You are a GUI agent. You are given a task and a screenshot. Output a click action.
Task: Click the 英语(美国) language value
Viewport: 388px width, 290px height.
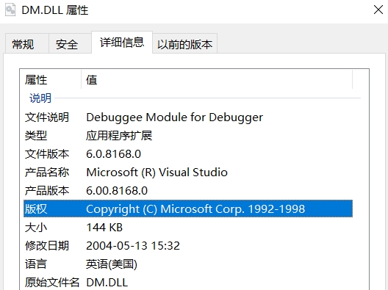point(112,264)
